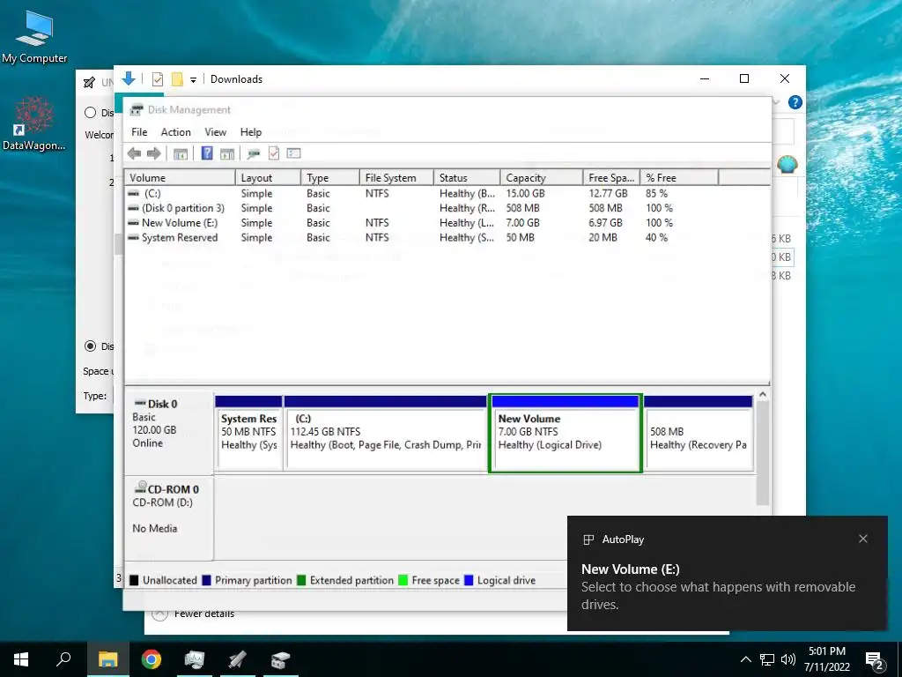Click the Properties icon in Downloads quick access bar
902x677 pixels.
click(157, 79)
